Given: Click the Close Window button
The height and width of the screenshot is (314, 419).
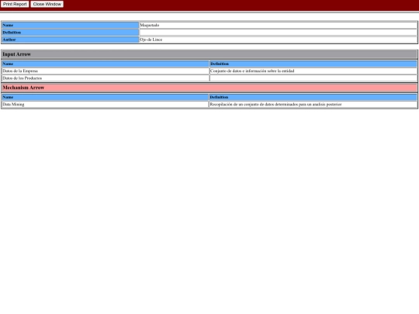Looking at the screenshot, I should point(47,5).
